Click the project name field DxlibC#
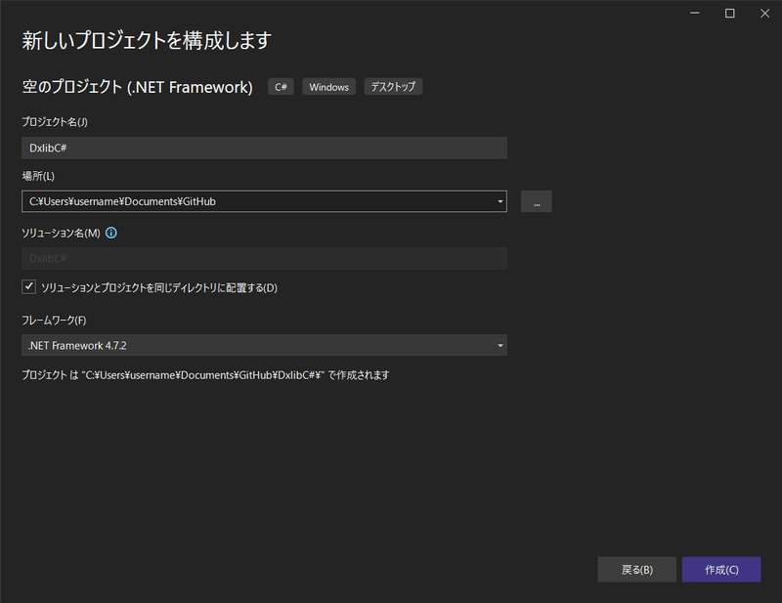Image resolution: width=782 pixels, height=603 pixels. coord(264,148)
